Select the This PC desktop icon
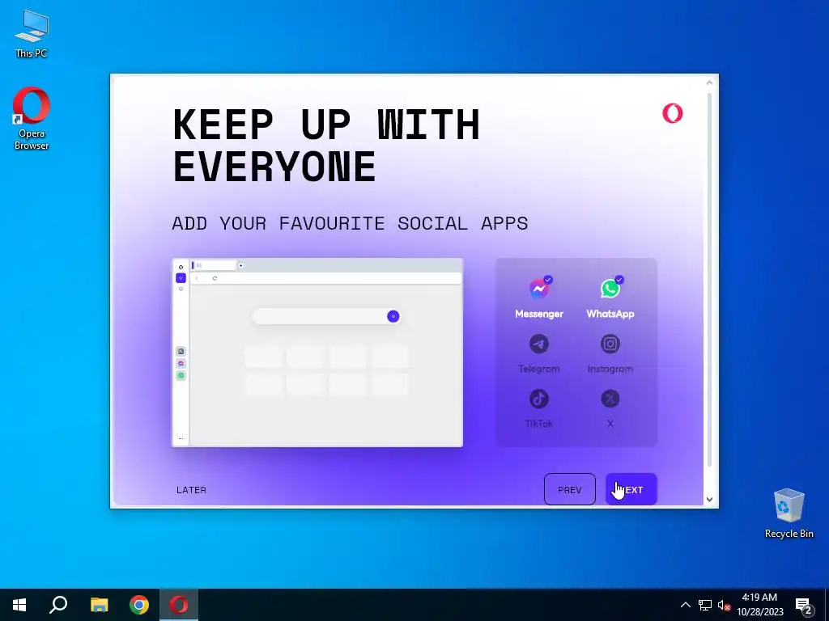This screenshot has height=621, width=829. pos(32,33)
